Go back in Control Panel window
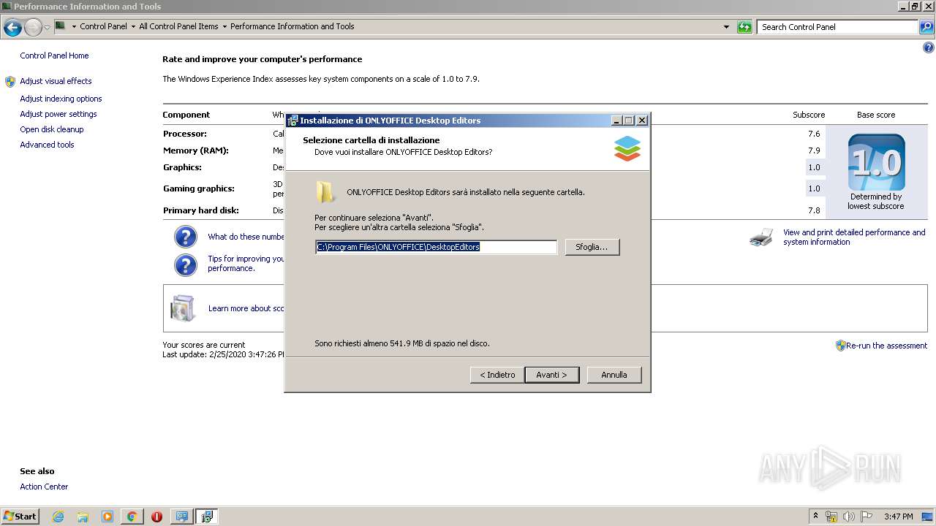This screenshot has width=936, height=526. (12, 28)
